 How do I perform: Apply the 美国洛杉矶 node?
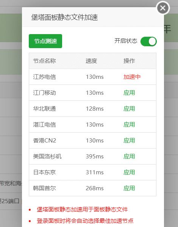pyautogui.click(x=129, y=157)
